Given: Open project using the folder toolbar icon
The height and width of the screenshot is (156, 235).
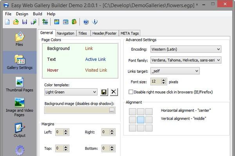Looking at the screenshot, I should click(x=16, y=22).
